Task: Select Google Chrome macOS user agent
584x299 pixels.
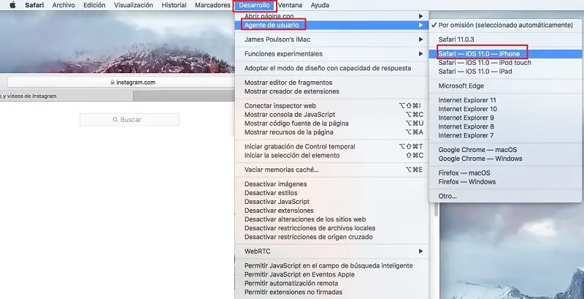Action: (x=505, y=150)
